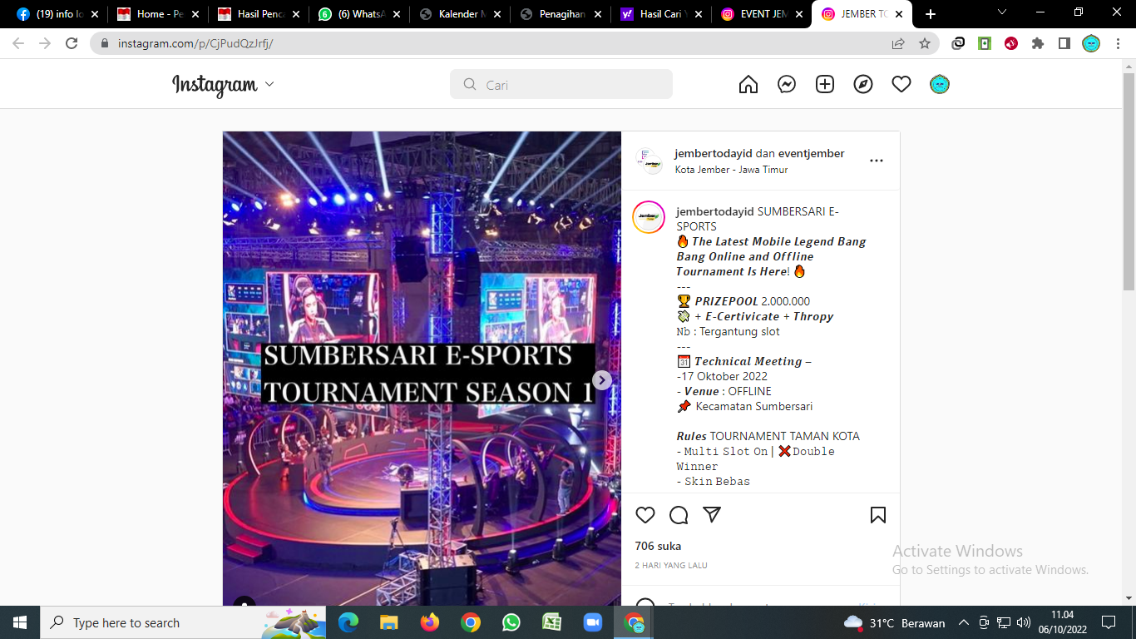Open Microsoft Edge from taskbar
This screenshot has width=1136, height=639.
pos(348,622)
